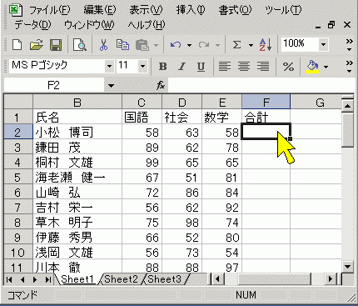Screen dimensions: 358x306
Task: Select column header G
Action: 316,102
